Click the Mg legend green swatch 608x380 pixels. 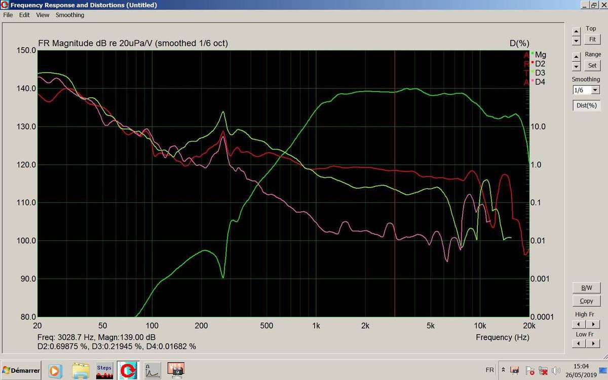532,54
